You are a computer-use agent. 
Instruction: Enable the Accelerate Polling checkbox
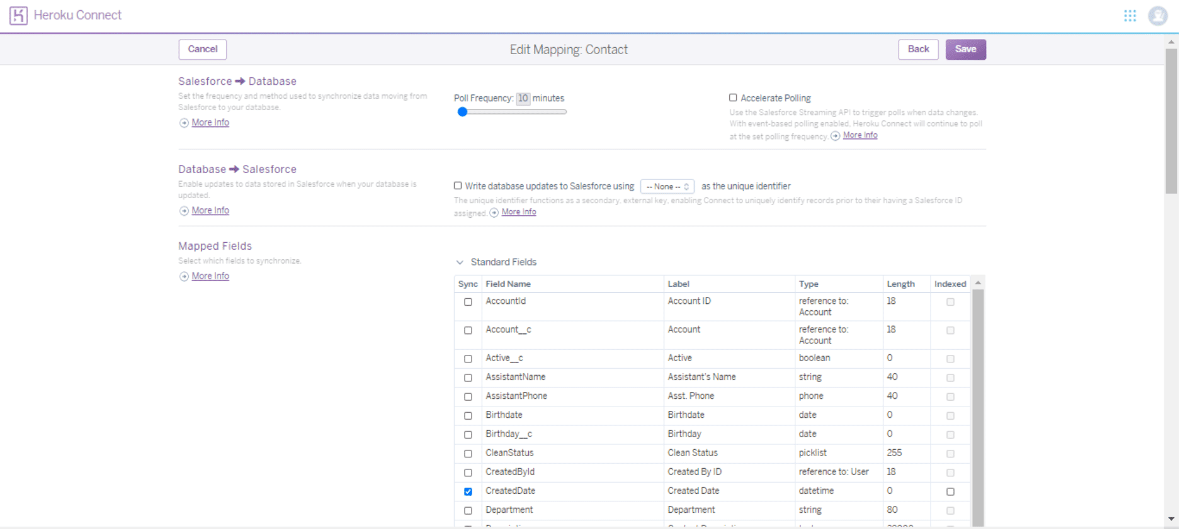[x=733, y=98]
